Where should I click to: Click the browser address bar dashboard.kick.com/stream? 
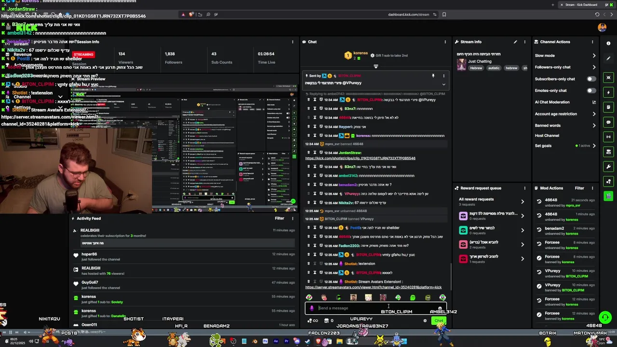tap(408, 14)
